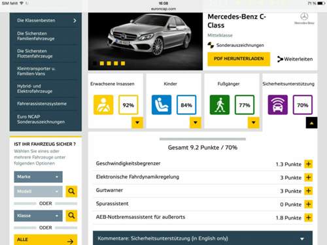The width and height of the screenshot is (327, 245).
Task: Click IST IHR FAHRZEUG SICHER ? heading
Action: (45, 144)
